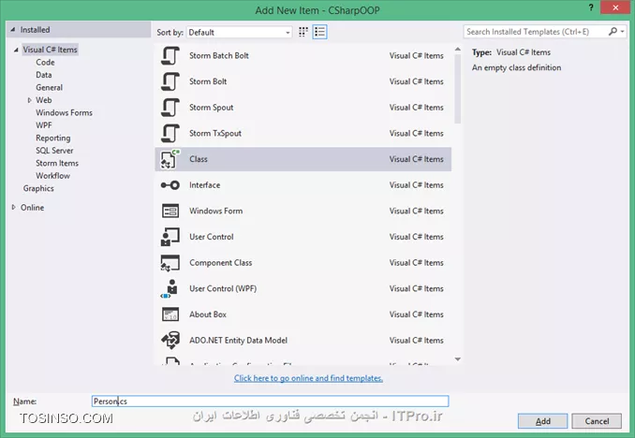This screenshot has height=438, width=635.
Task: Switch to small icons view
Action: (303, 32)
